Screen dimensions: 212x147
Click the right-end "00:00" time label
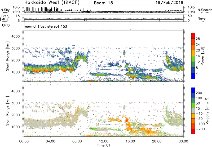[x=183, y=141]
